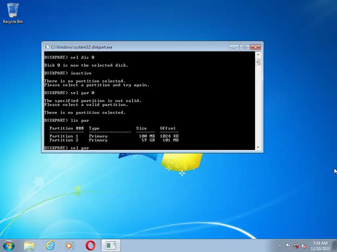Click 'Please select a valid partition.' text
The image size is (337, 252).
coord(86,105)
